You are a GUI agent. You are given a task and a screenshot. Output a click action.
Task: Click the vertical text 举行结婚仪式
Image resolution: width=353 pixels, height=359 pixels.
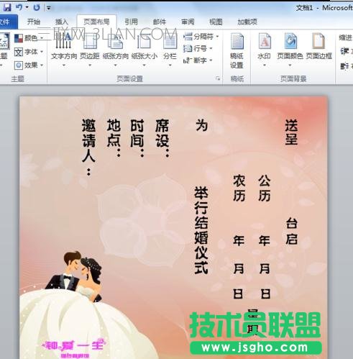201,230
